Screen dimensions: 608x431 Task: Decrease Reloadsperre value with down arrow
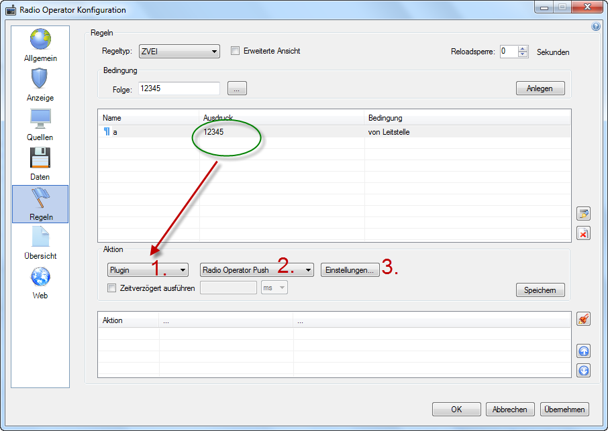523,54
